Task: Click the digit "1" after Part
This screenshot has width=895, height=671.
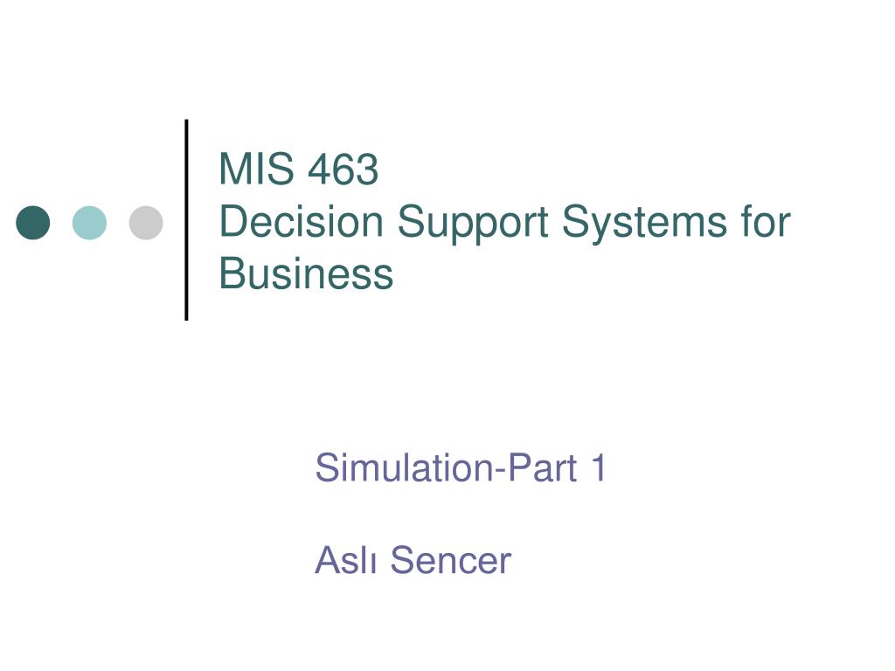Action: tap(599, 468)
